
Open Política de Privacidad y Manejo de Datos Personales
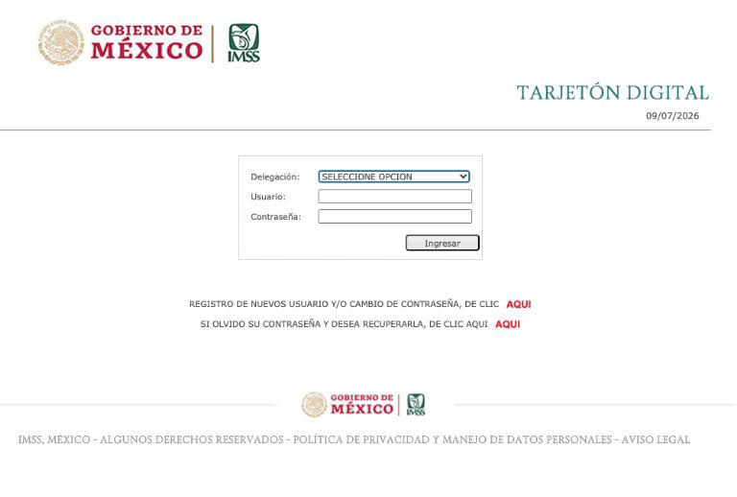point(452,440)
